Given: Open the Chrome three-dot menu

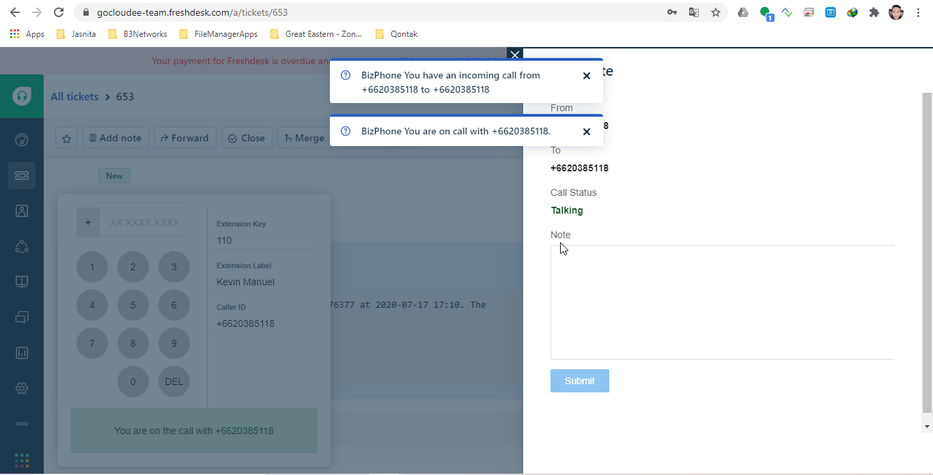Looking at the screenshot, I should click(919, 12).
